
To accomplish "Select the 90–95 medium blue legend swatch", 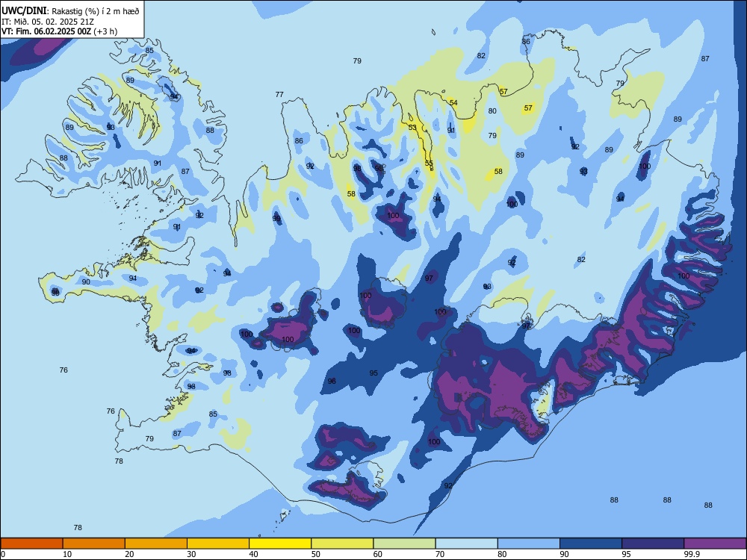I will 591,544.
